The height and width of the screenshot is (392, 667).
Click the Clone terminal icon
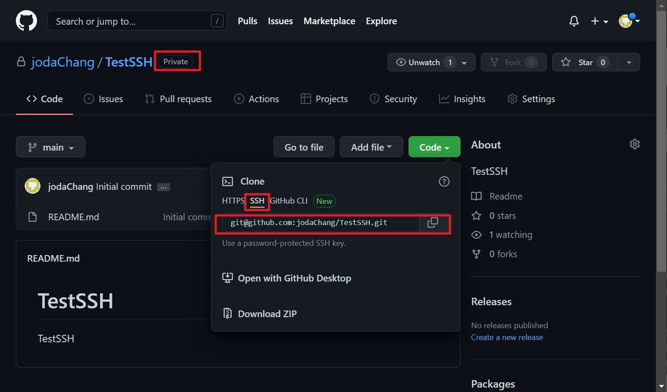(x=228, y=181)
